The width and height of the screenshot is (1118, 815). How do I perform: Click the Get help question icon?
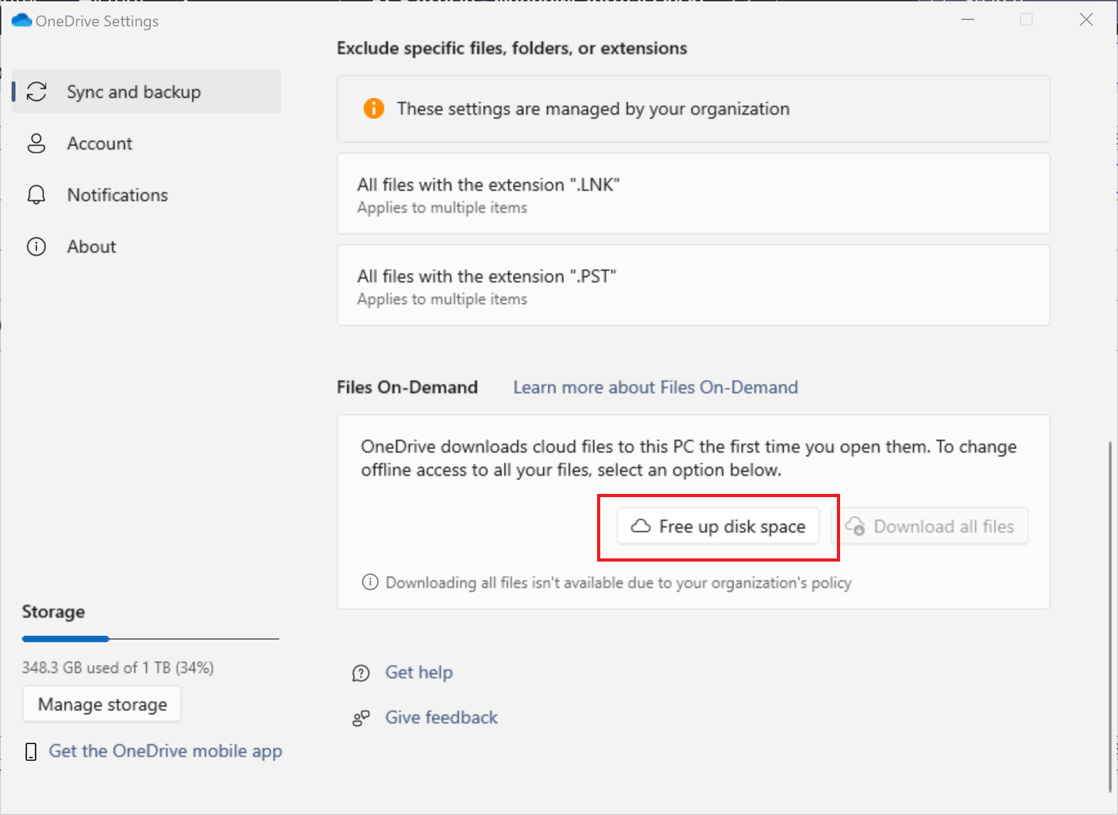coord(361,673)
